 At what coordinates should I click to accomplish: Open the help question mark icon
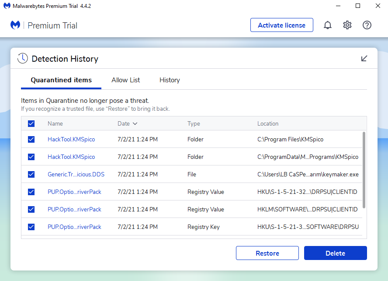[367, 25]
